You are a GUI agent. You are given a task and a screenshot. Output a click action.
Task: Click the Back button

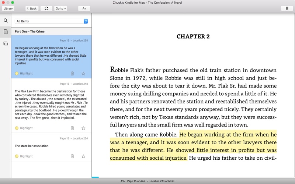coord(32,8)
